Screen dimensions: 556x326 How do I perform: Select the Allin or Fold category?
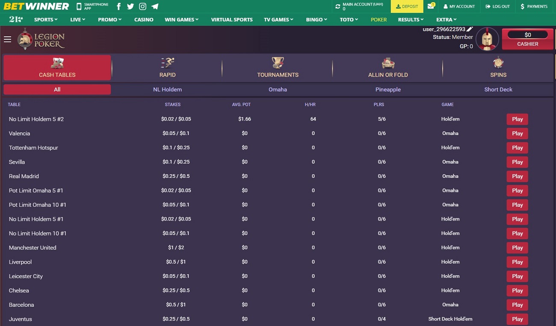click(x=388, y=68)
